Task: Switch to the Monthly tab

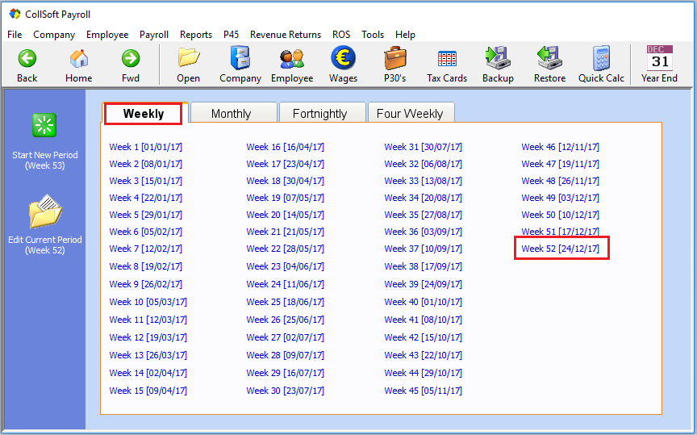Action: [232, 114]
